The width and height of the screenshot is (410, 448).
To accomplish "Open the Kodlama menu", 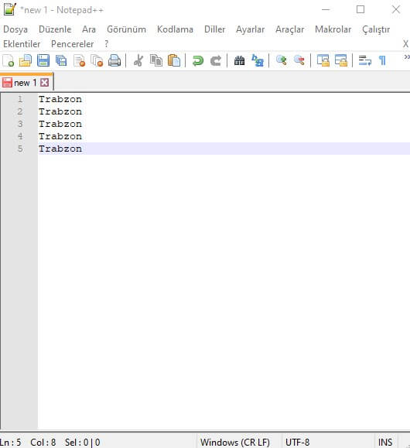I will point(175,29).
